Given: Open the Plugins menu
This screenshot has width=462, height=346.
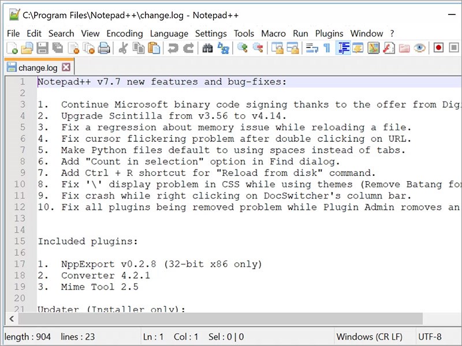Looking at the screenshot, I should 329,33.
